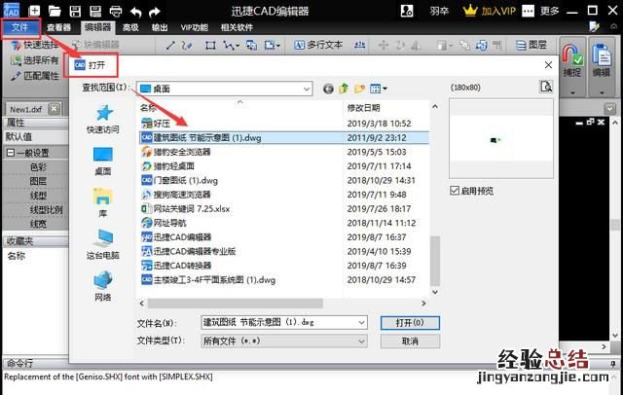Click the Print icon in title bar
Screen dimensions: 623x395
tap(116, 11)
